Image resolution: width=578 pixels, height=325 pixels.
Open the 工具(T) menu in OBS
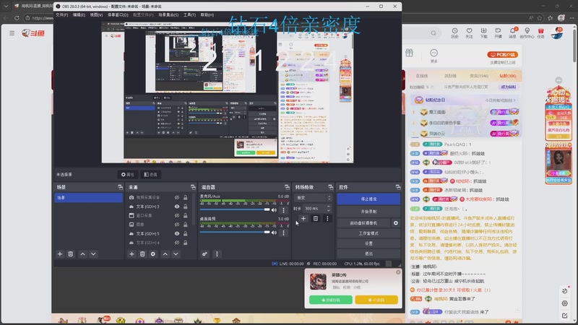(189, 14)
